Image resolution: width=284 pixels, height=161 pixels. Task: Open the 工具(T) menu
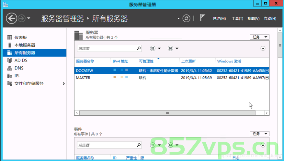click(237, 18)
